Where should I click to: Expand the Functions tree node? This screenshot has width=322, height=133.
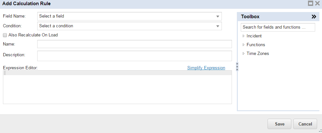pos(243,45)
